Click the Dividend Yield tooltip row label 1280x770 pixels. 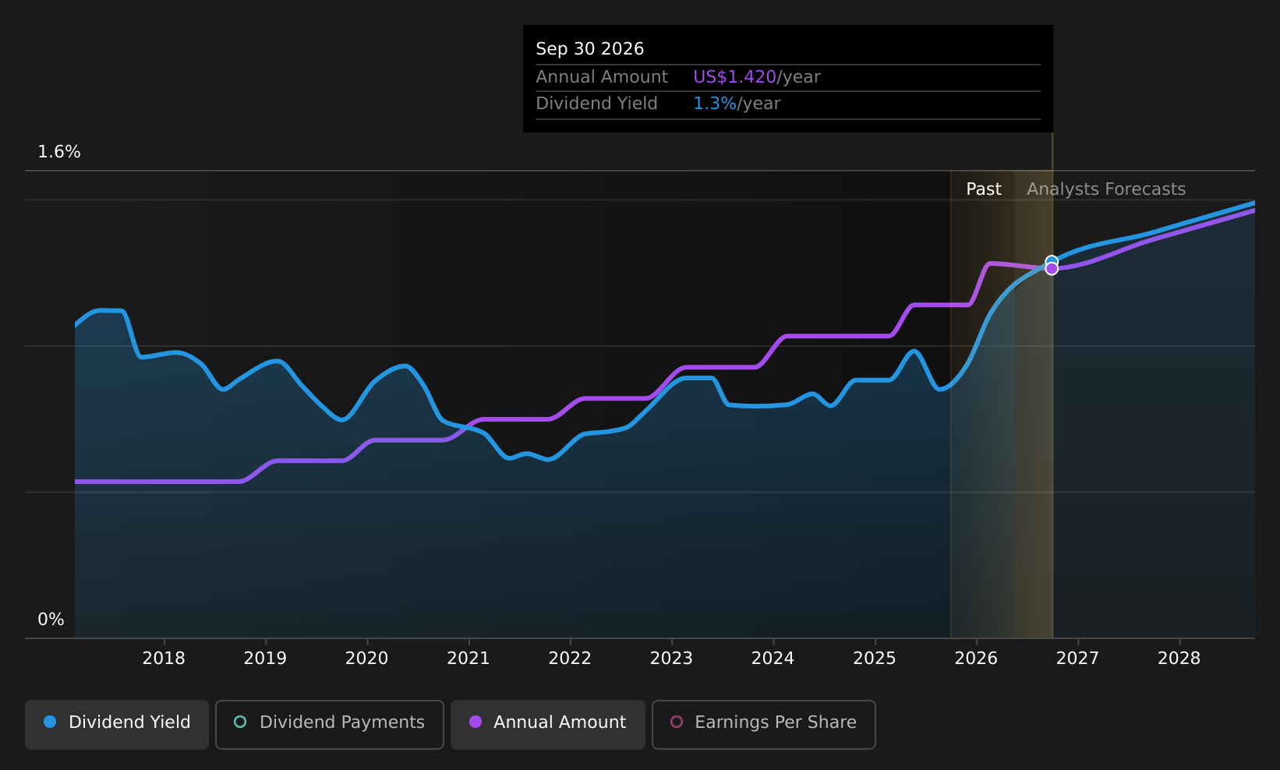597,104
